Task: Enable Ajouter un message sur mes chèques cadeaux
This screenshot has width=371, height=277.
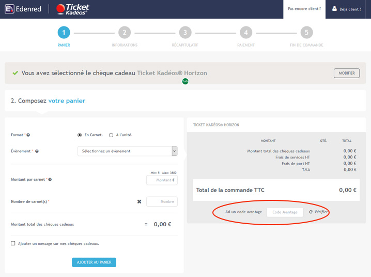Action: pos(13,243)
